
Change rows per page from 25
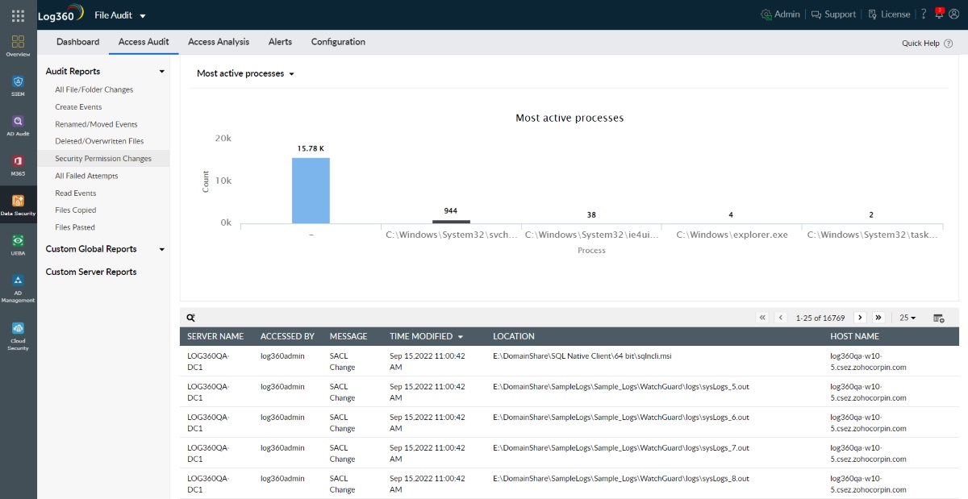tap(907, 318)
